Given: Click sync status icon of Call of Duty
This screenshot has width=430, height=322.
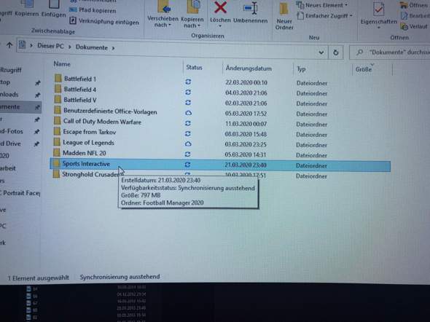Looking at the screenshot, I should click(x=188, y=123).
